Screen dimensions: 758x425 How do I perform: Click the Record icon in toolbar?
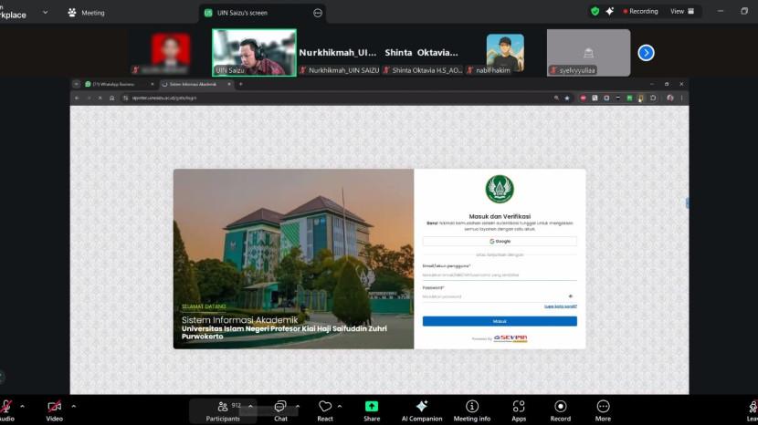coord(561,407)
